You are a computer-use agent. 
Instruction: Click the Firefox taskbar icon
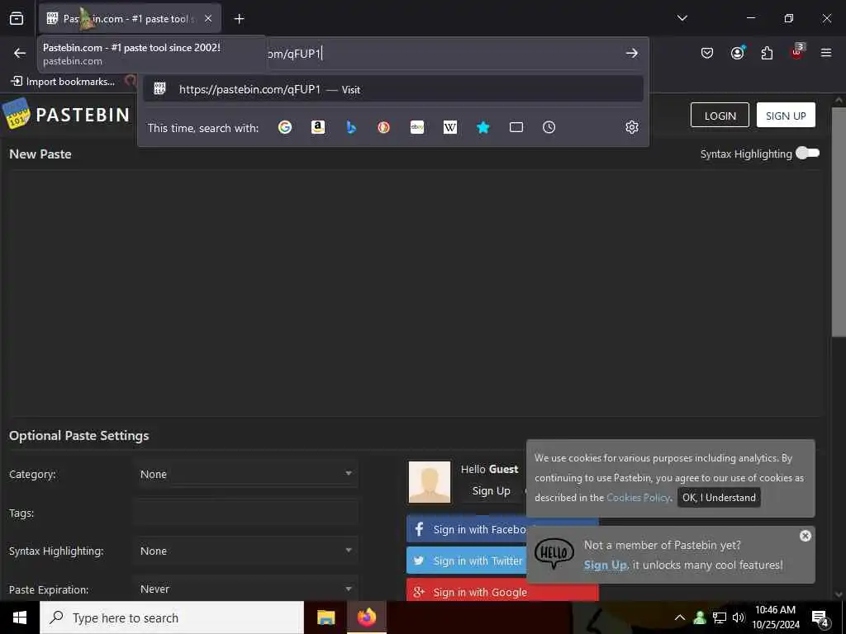coord(366,617)
